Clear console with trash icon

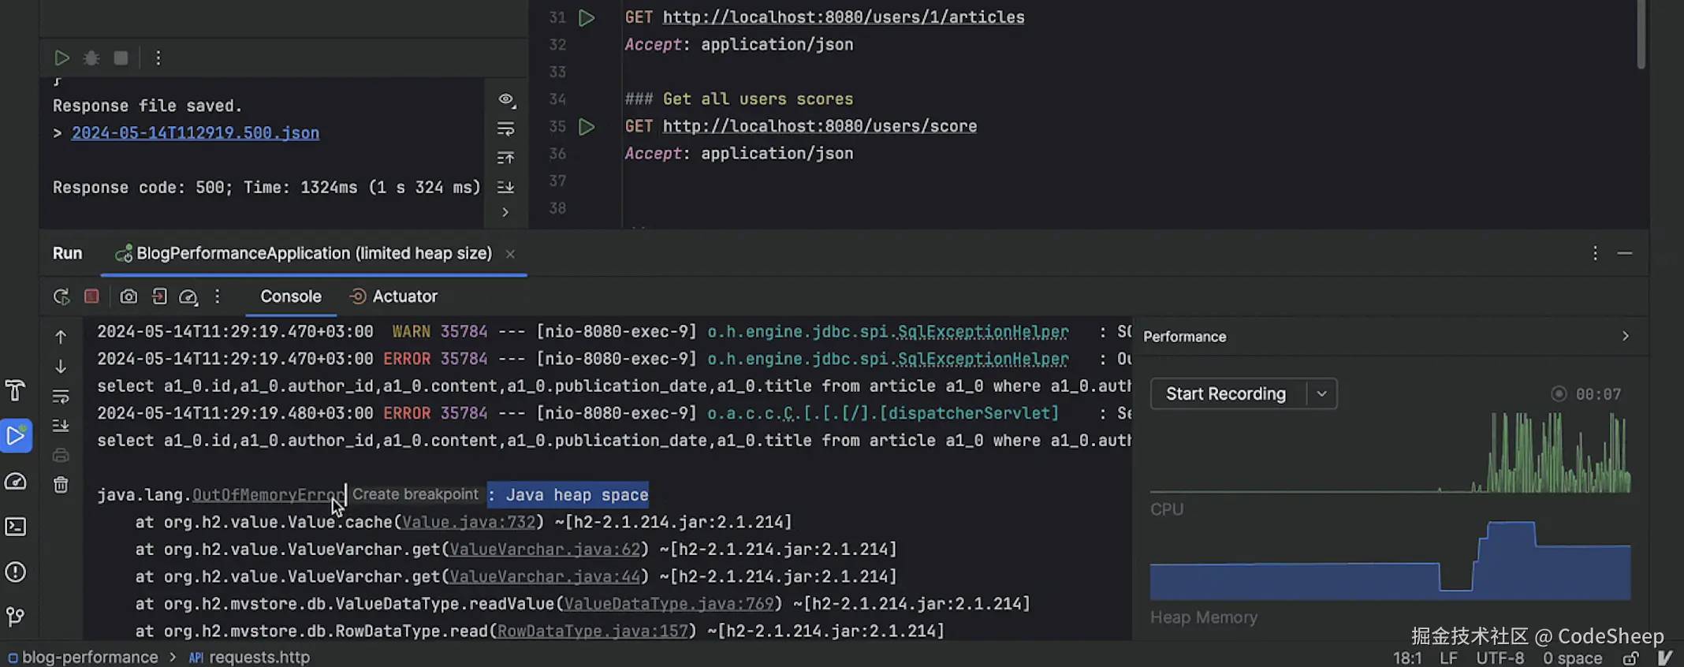click(x=61, y=485)
